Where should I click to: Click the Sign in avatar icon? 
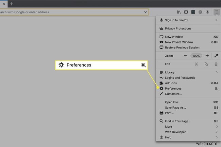pyautogui.click(x=161, y=20)
